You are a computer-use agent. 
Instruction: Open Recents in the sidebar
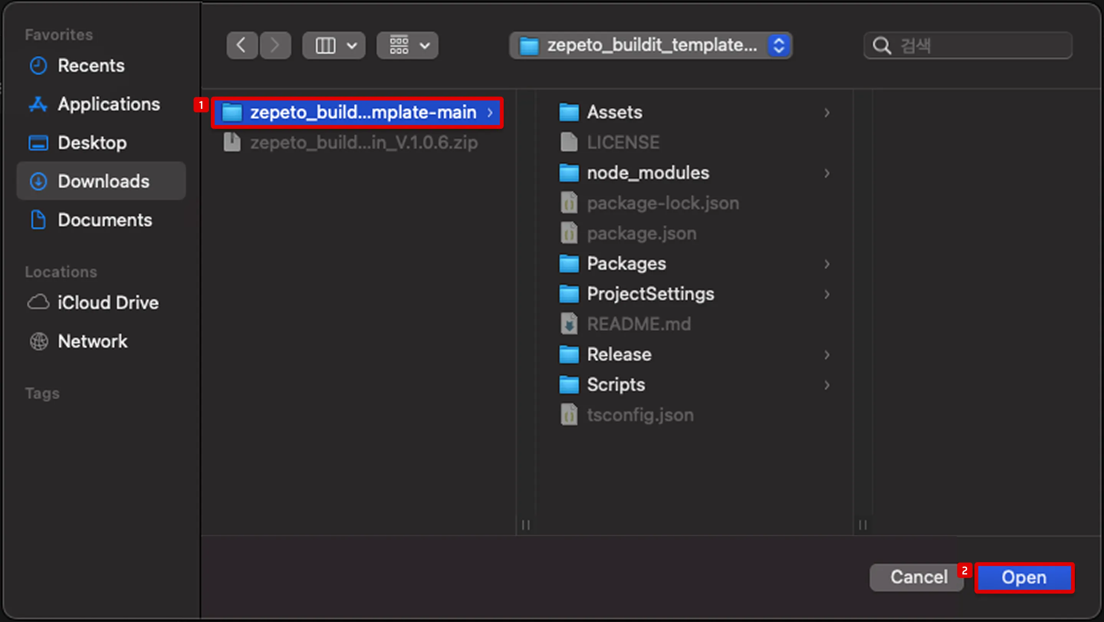click(x=101, y=66)
